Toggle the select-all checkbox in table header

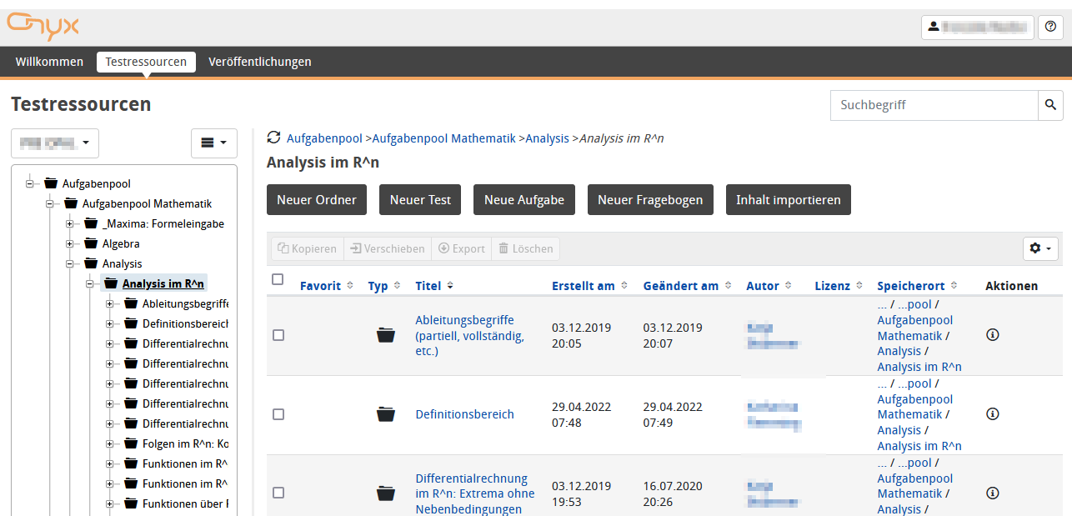coord(278,280)
